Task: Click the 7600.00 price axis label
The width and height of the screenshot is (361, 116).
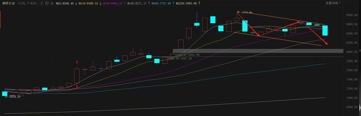Action: (x=351, y=70)
